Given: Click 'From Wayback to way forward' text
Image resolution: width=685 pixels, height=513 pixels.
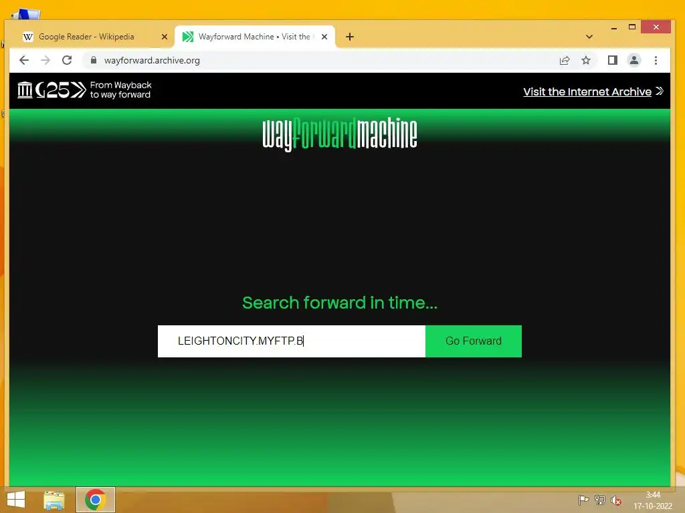Looking at the screenshot, I should point(120,90).
